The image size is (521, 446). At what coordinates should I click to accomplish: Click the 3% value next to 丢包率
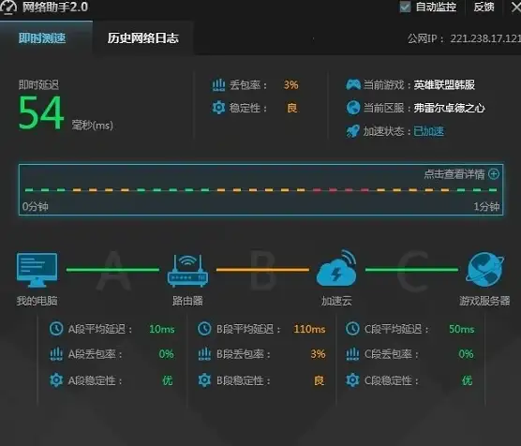(290, 84)
